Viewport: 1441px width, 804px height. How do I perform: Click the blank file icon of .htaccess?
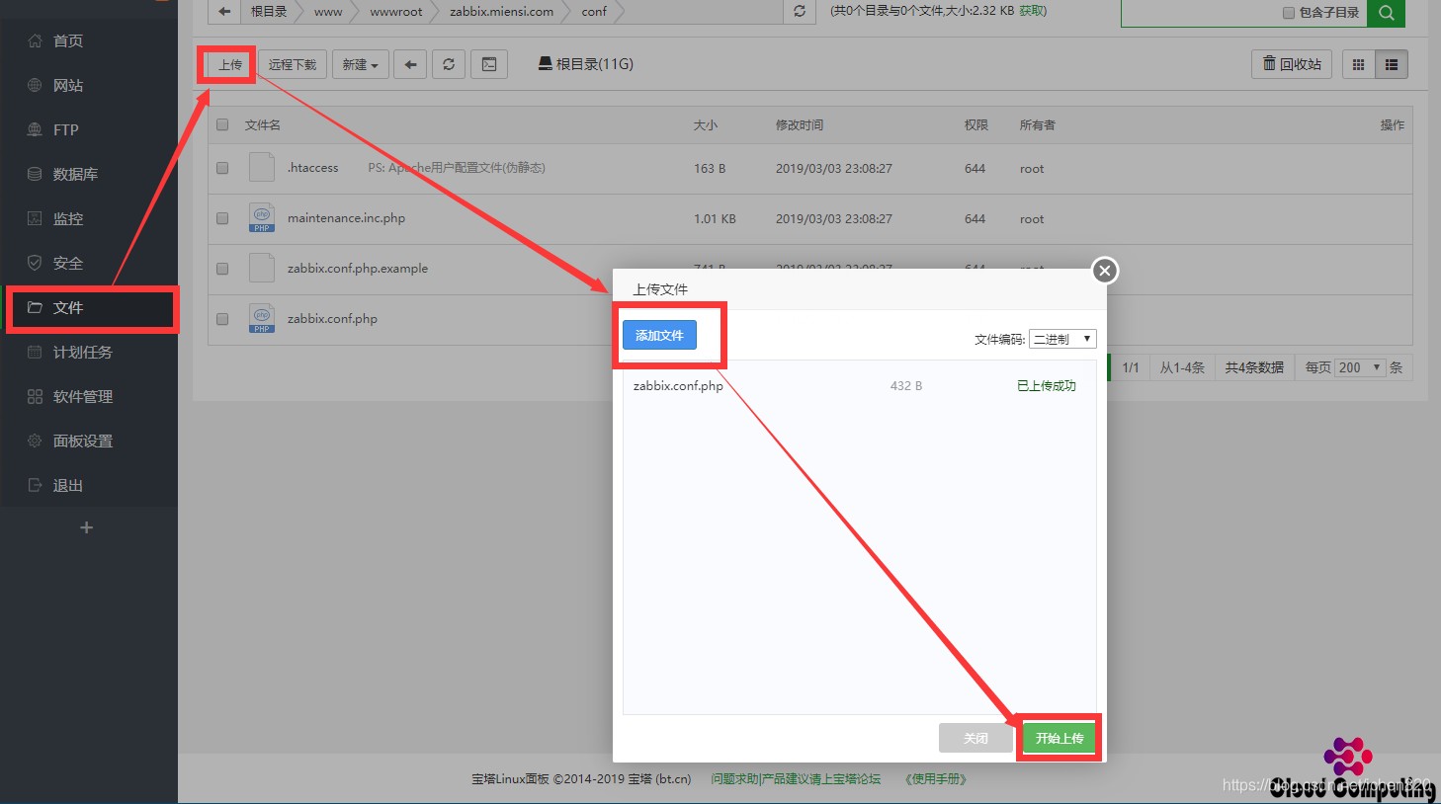point(262,168)
